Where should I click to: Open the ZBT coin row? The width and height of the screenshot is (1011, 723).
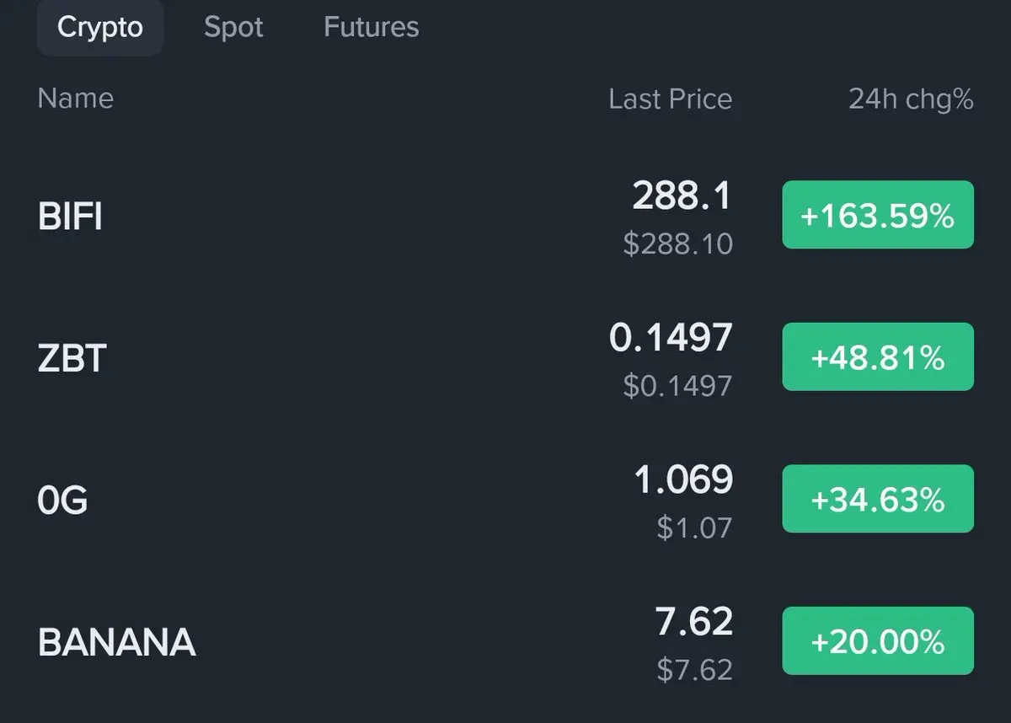(72, 358)
